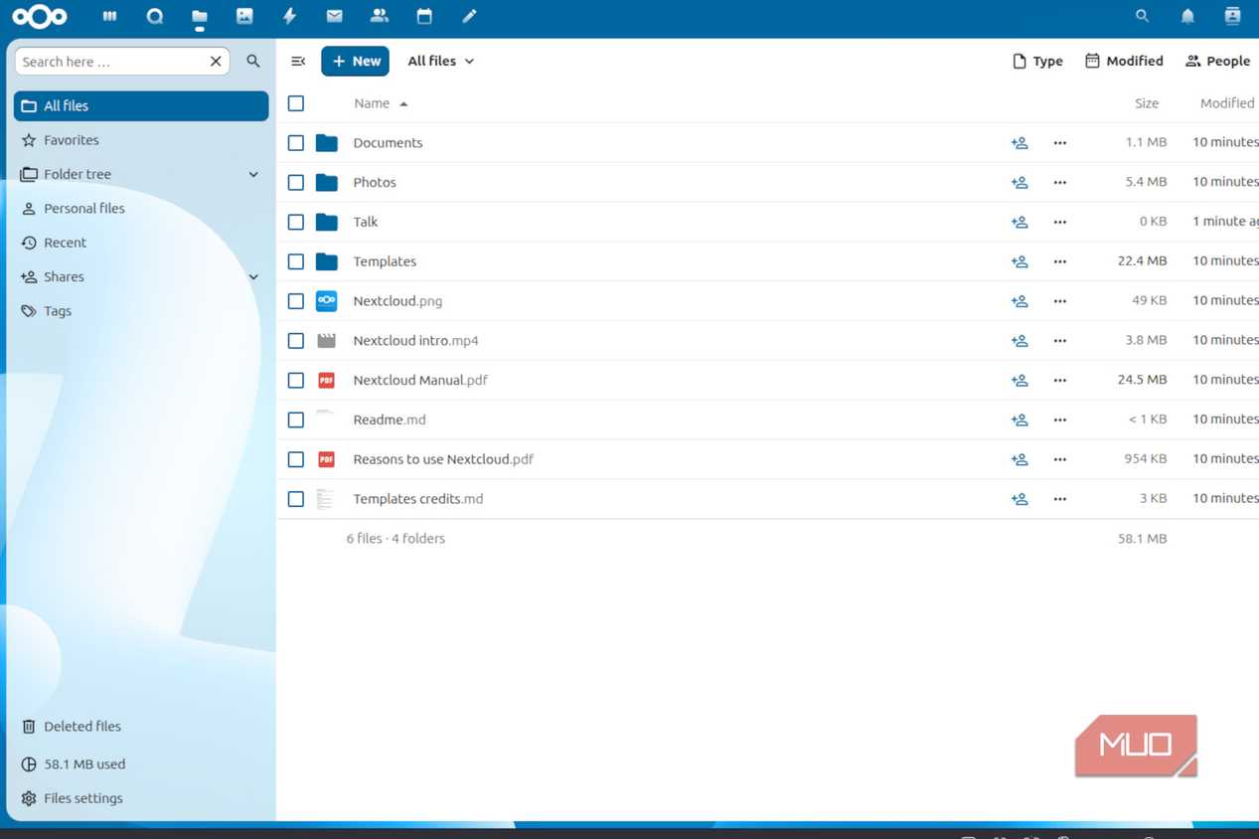Open actions menu for Talk folder
Image resolution: width=1259 pixels, height=839 pixels.
1060,222
